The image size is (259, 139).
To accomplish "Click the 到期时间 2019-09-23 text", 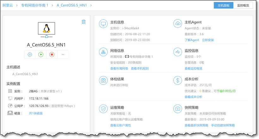I will click(x=130, y=40).
